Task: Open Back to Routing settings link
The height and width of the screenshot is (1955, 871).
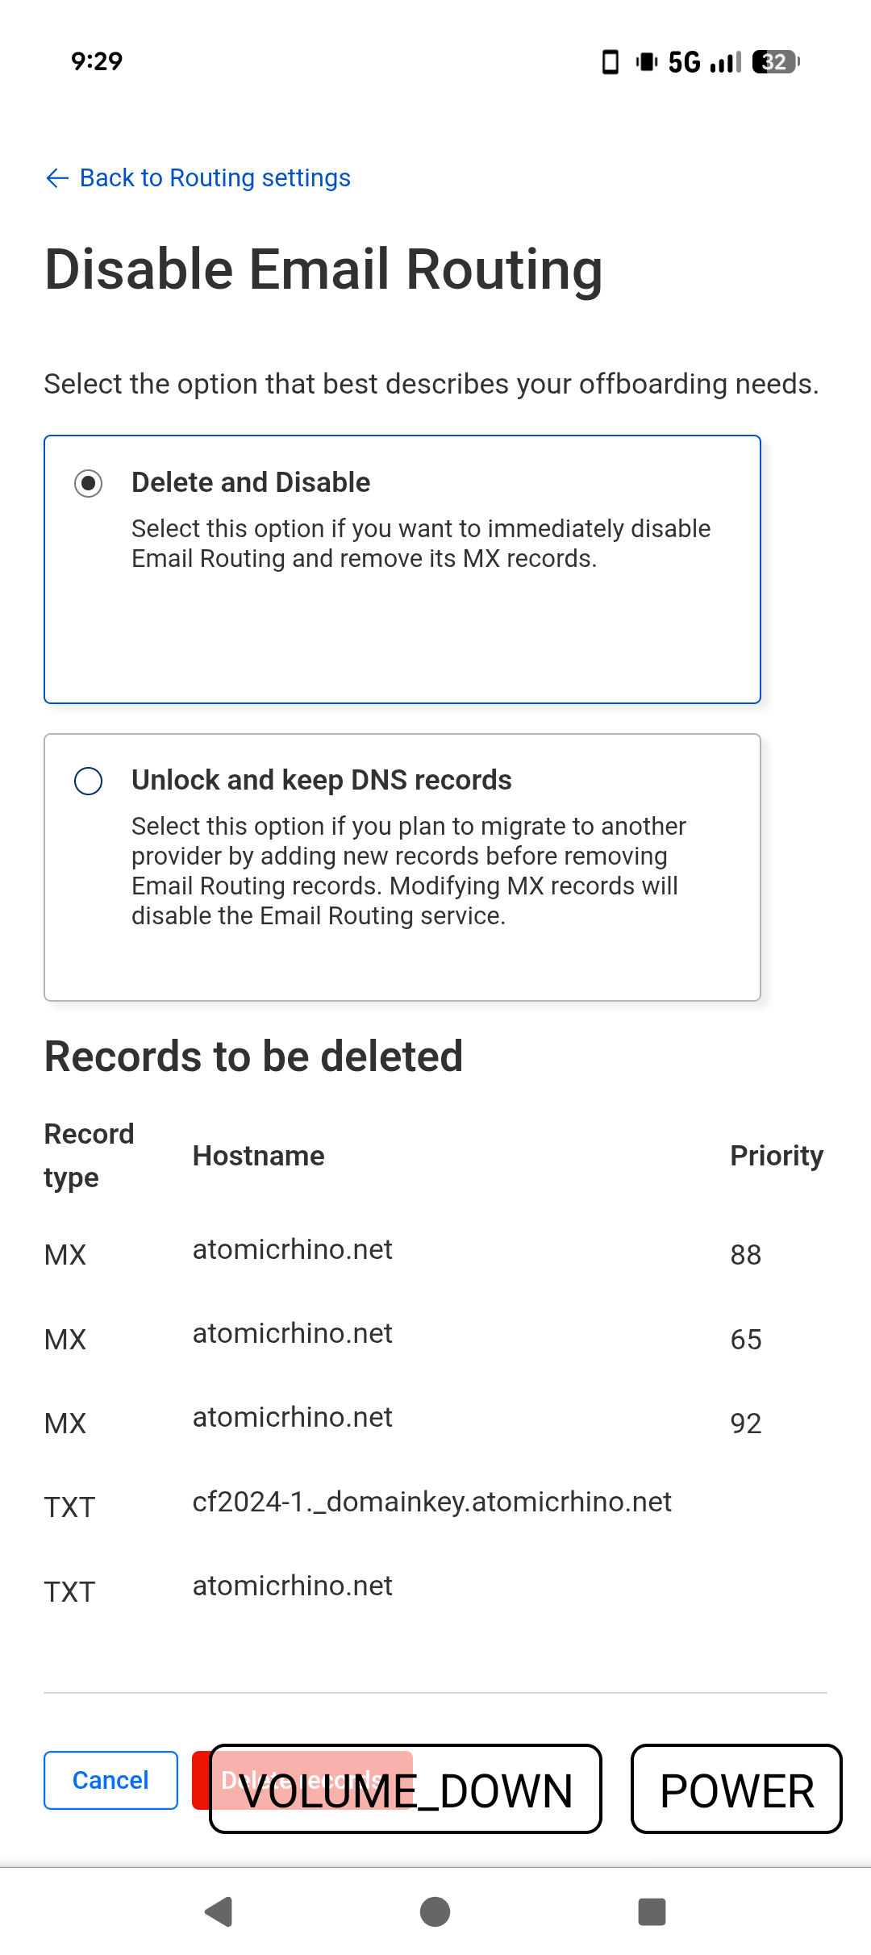Action: click(215, 178)
